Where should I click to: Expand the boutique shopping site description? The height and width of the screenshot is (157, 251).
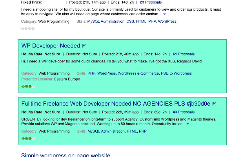(164, 14)
